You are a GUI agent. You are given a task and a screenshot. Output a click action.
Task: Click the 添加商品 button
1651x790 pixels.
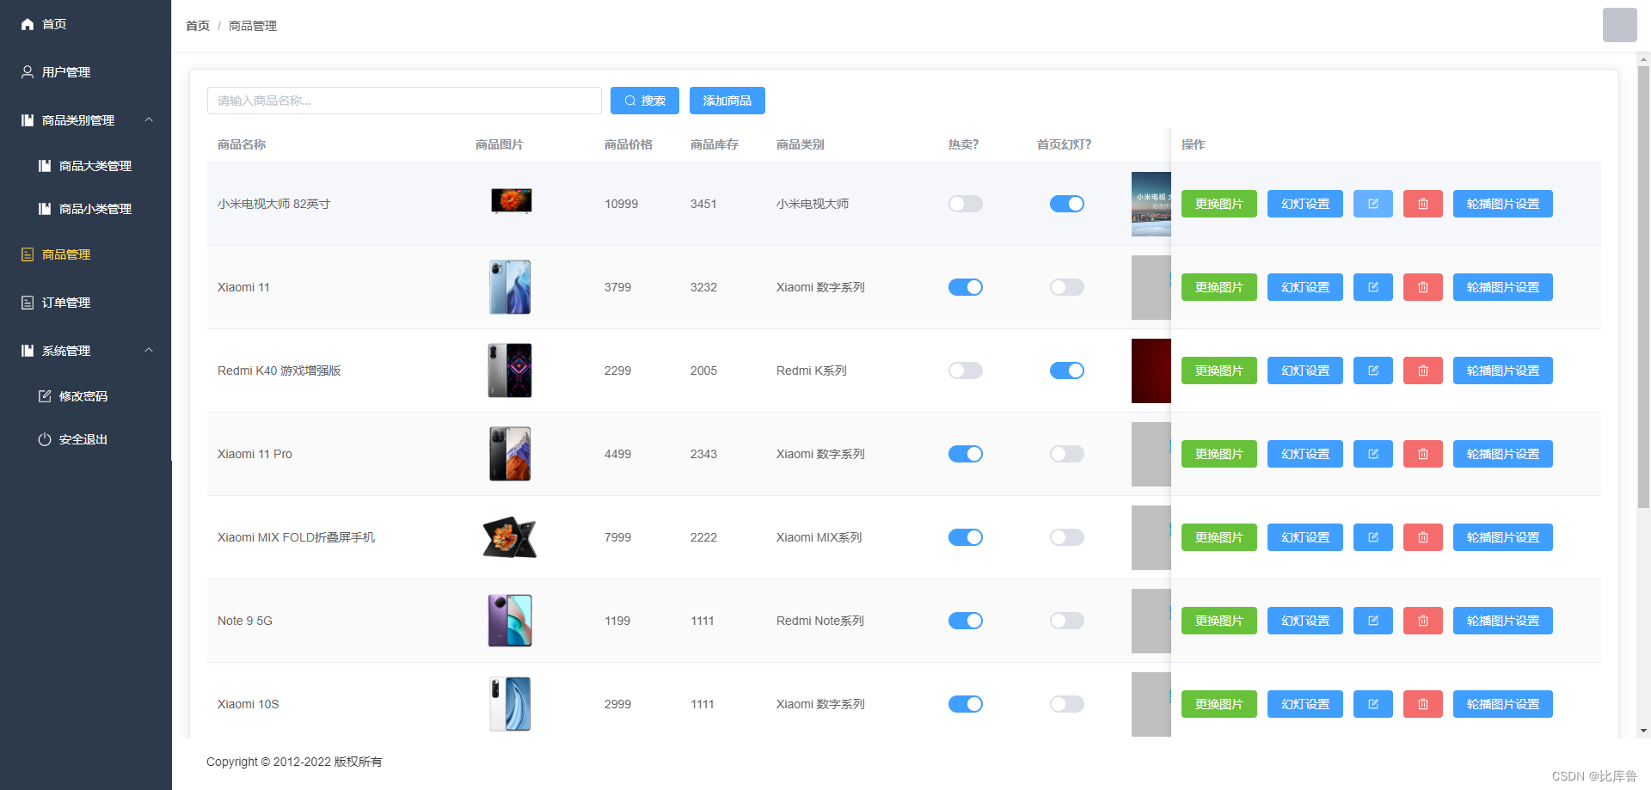coord(727,101)
